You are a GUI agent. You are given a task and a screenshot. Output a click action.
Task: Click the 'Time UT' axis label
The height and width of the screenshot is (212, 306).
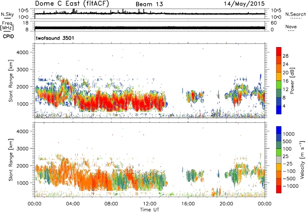coord(150,210)
